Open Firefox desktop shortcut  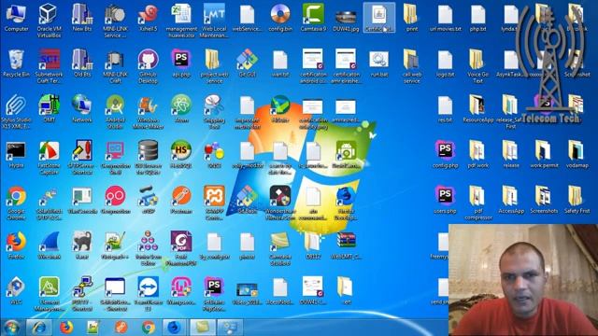16,245
